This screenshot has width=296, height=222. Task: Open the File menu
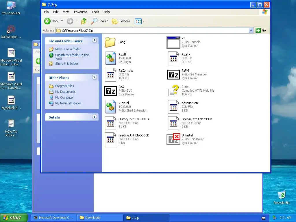pos(46,12)
